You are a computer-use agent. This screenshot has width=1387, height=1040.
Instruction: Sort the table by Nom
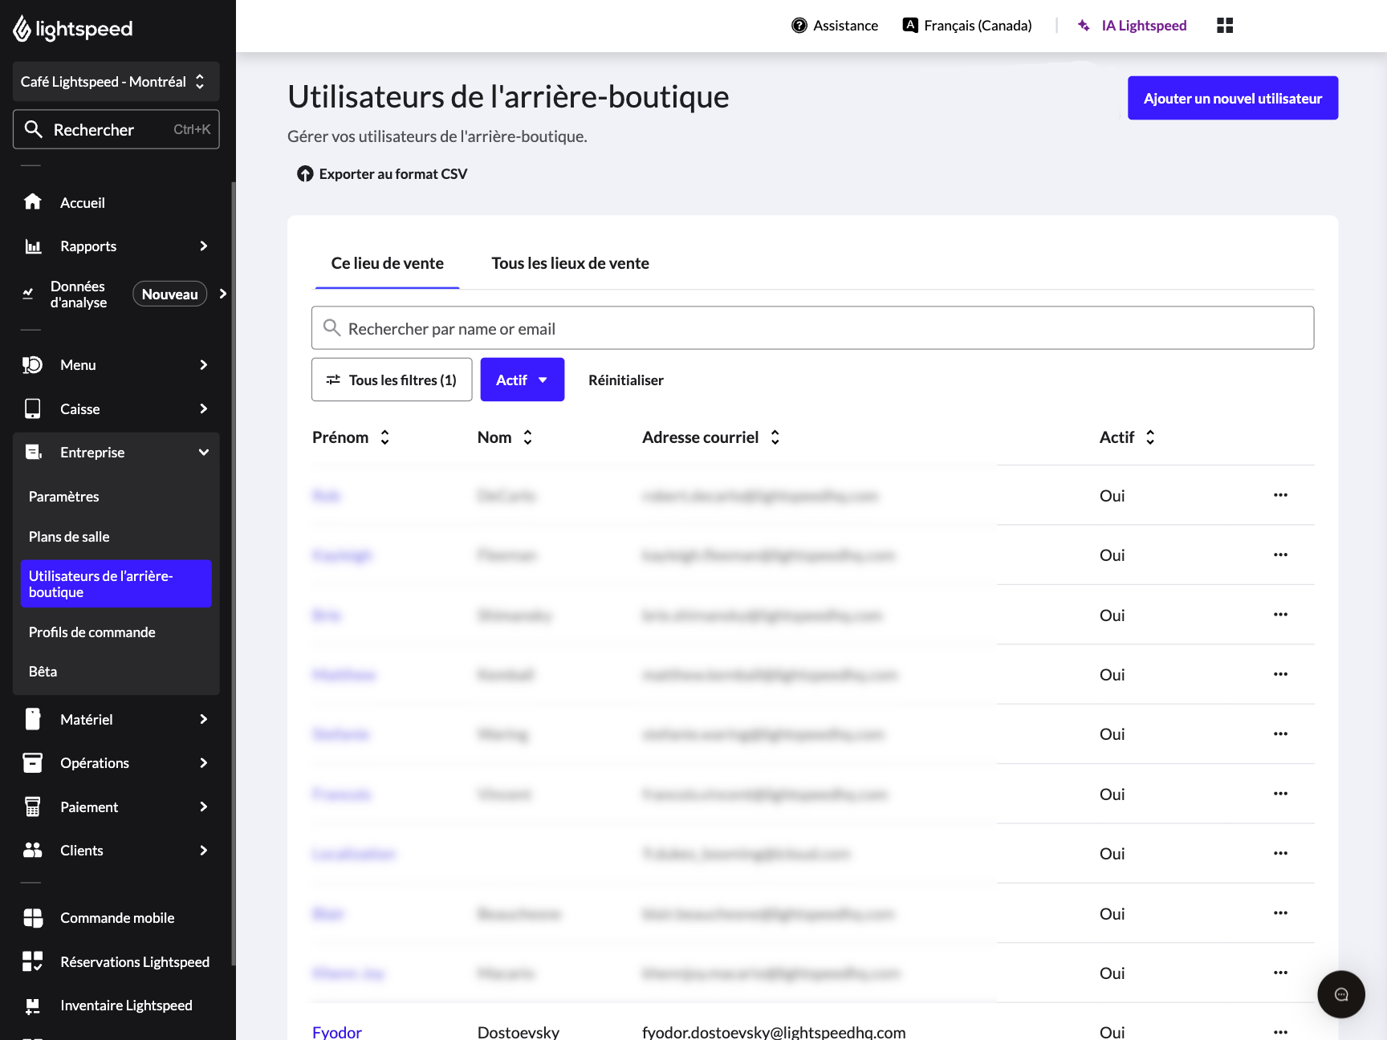[528, 437]
